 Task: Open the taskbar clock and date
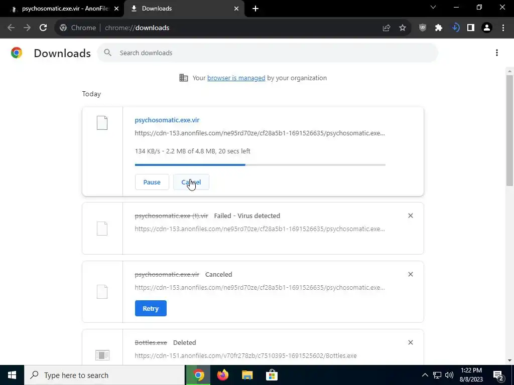pyautogui.click(x=471, y=375)
